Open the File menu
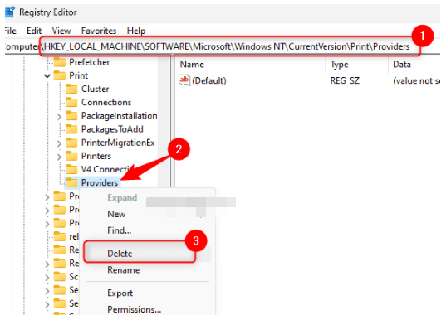 coord(11,31)
